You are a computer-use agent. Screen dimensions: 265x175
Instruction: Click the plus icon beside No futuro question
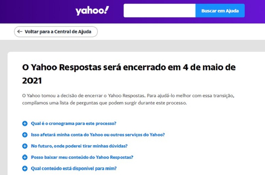[x=25, y=146]
